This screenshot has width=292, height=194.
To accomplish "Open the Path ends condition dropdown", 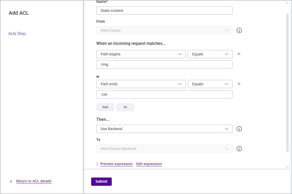I will pos(141,84).
